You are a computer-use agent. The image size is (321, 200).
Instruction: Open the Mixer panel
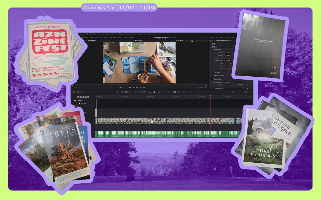219,37
